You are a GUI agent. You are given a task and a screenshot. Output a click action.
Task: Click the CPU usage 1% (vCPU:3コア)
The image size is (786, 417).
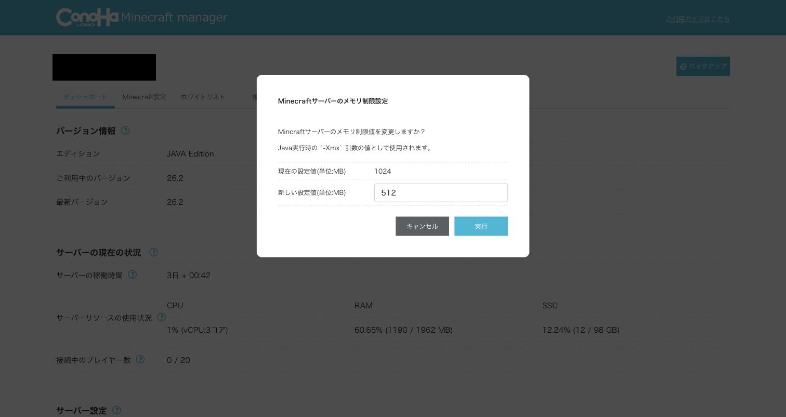pos(198,330)
